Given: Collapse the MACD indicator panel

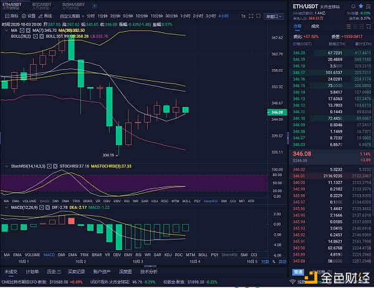Looking at the screenshot, I should click(6, 208).
